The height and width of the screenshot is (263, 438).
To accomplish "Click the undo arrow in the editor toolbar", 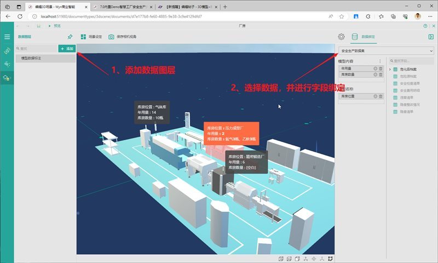I will pyautogui.click(x=18, y=26).
